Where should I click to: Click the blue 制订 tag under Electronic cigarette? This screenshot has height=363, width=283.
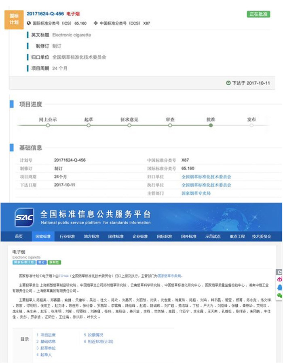pyautogui.click(x=42, y=262)
